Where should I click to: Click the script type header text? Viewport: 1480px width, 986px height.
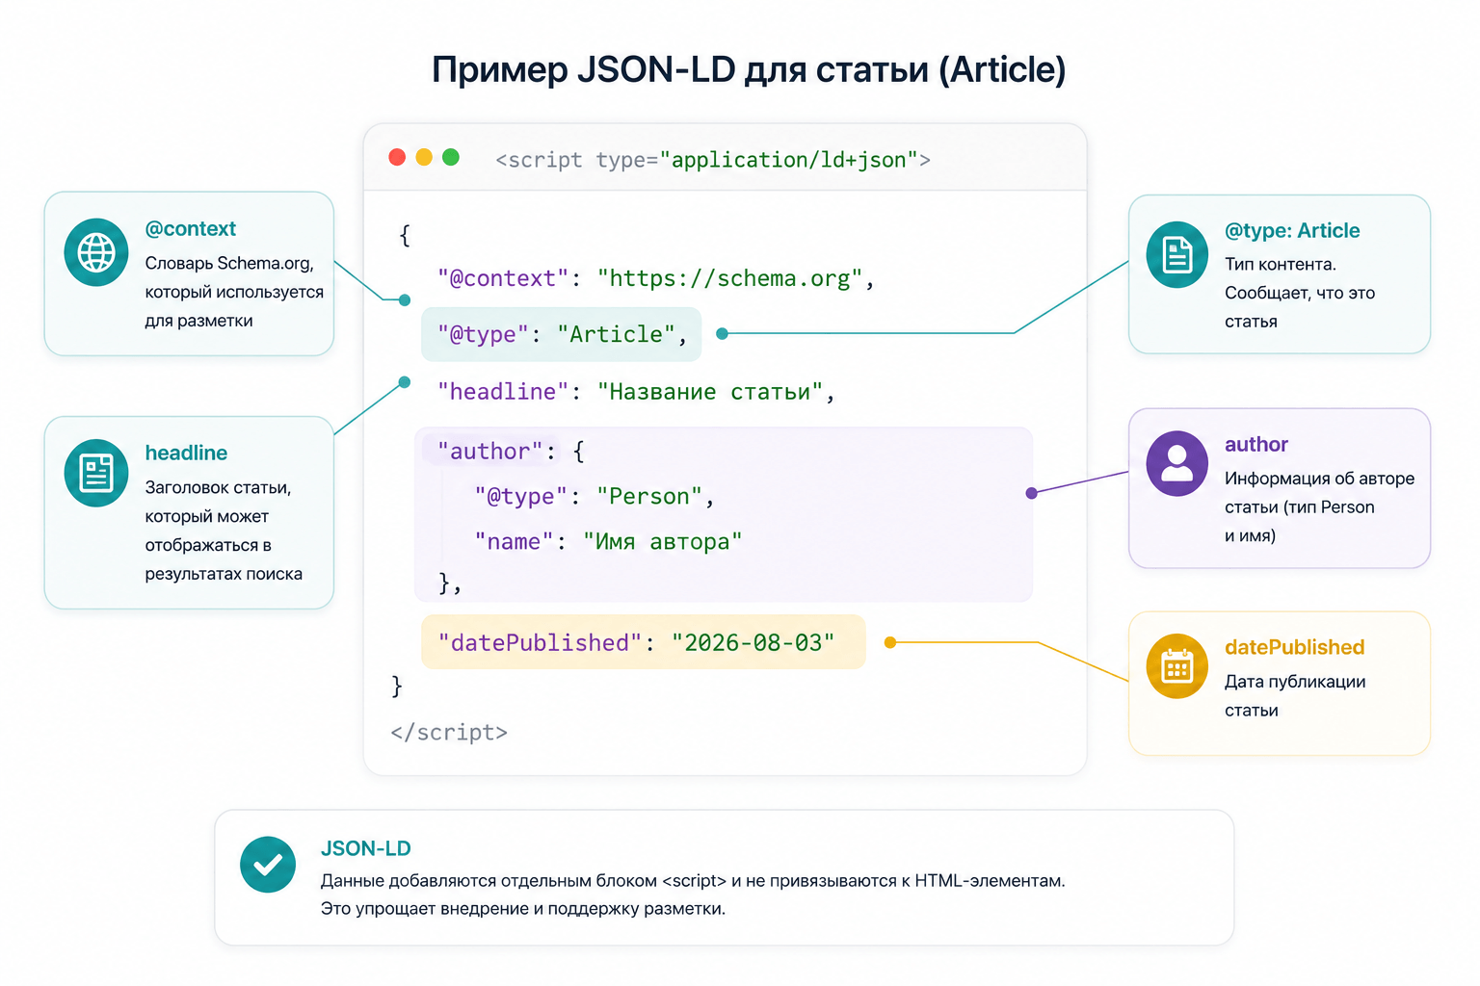click(x=713, y=160)
